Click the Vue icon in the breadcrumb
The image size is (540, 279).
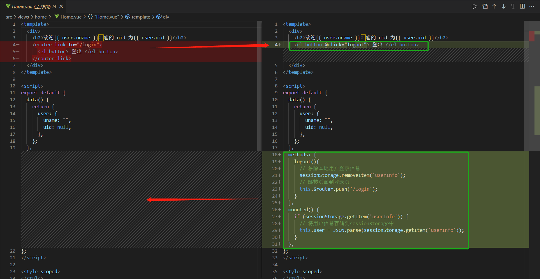tap(57, 17)
